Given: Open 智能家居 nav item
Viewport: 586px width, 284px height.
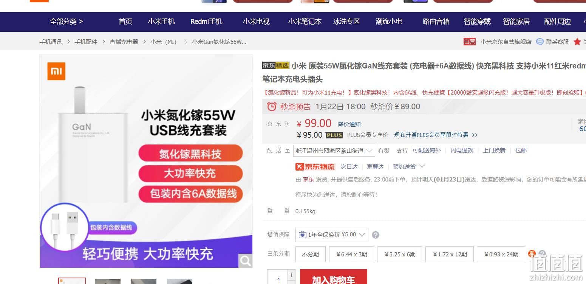Looking at the screenshot, I should coord(516,22).
